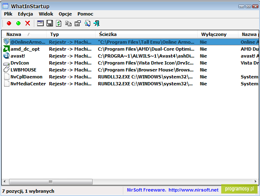Click the RUNDLL32.EXE path of NvMediaCenter

[x=145, y=84]
